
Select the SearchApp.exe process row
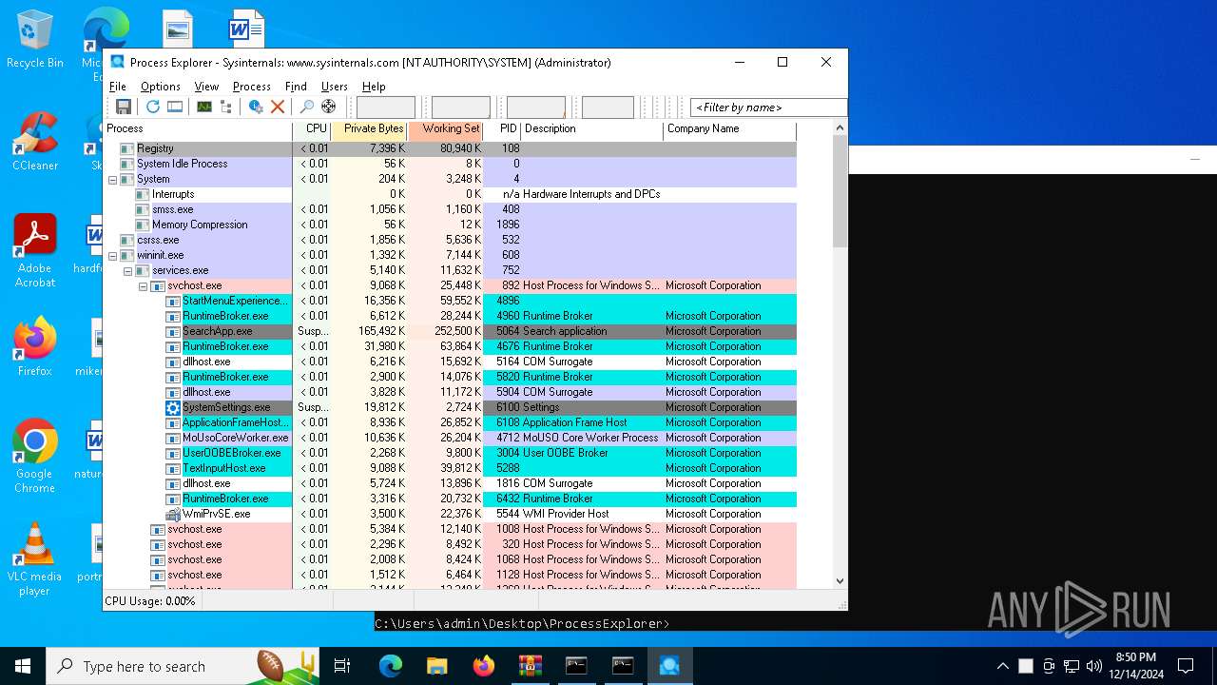450,331
